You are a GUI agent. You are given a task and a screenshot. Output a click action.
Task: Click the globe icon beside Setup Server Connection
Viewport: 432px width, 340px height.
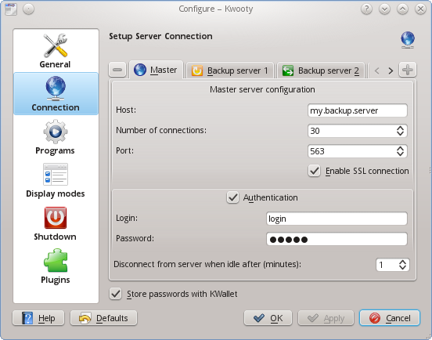[x=408, y=40]
